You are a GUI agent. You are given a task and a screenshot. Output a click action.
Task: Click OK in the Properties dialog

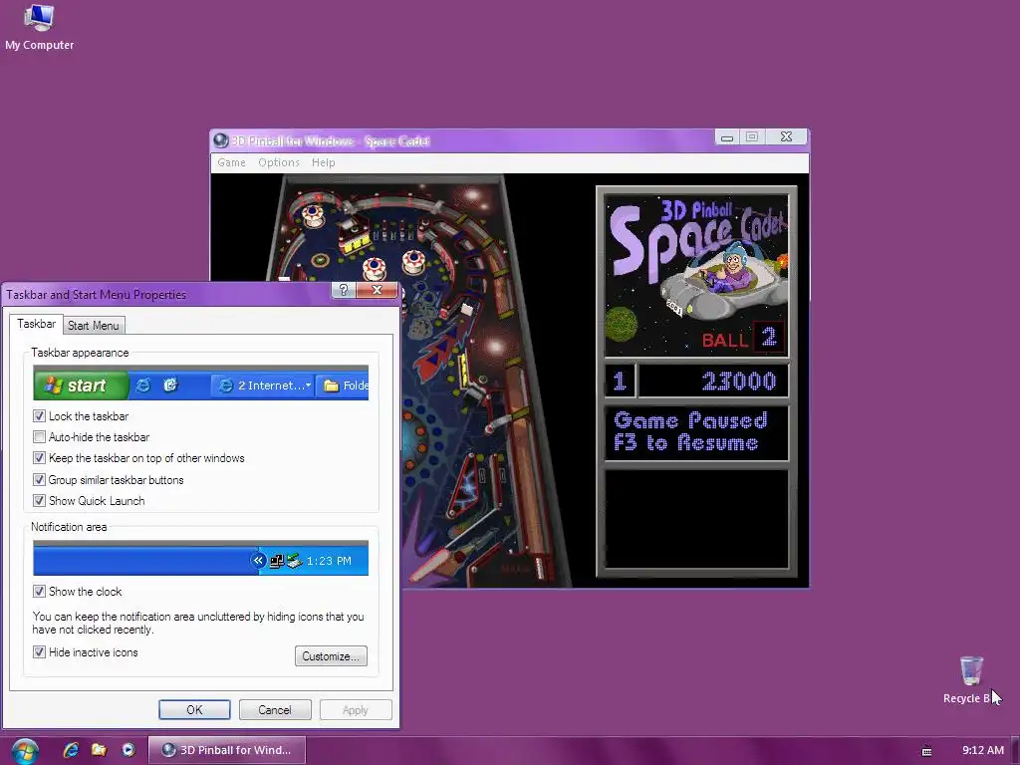point(194,709)
